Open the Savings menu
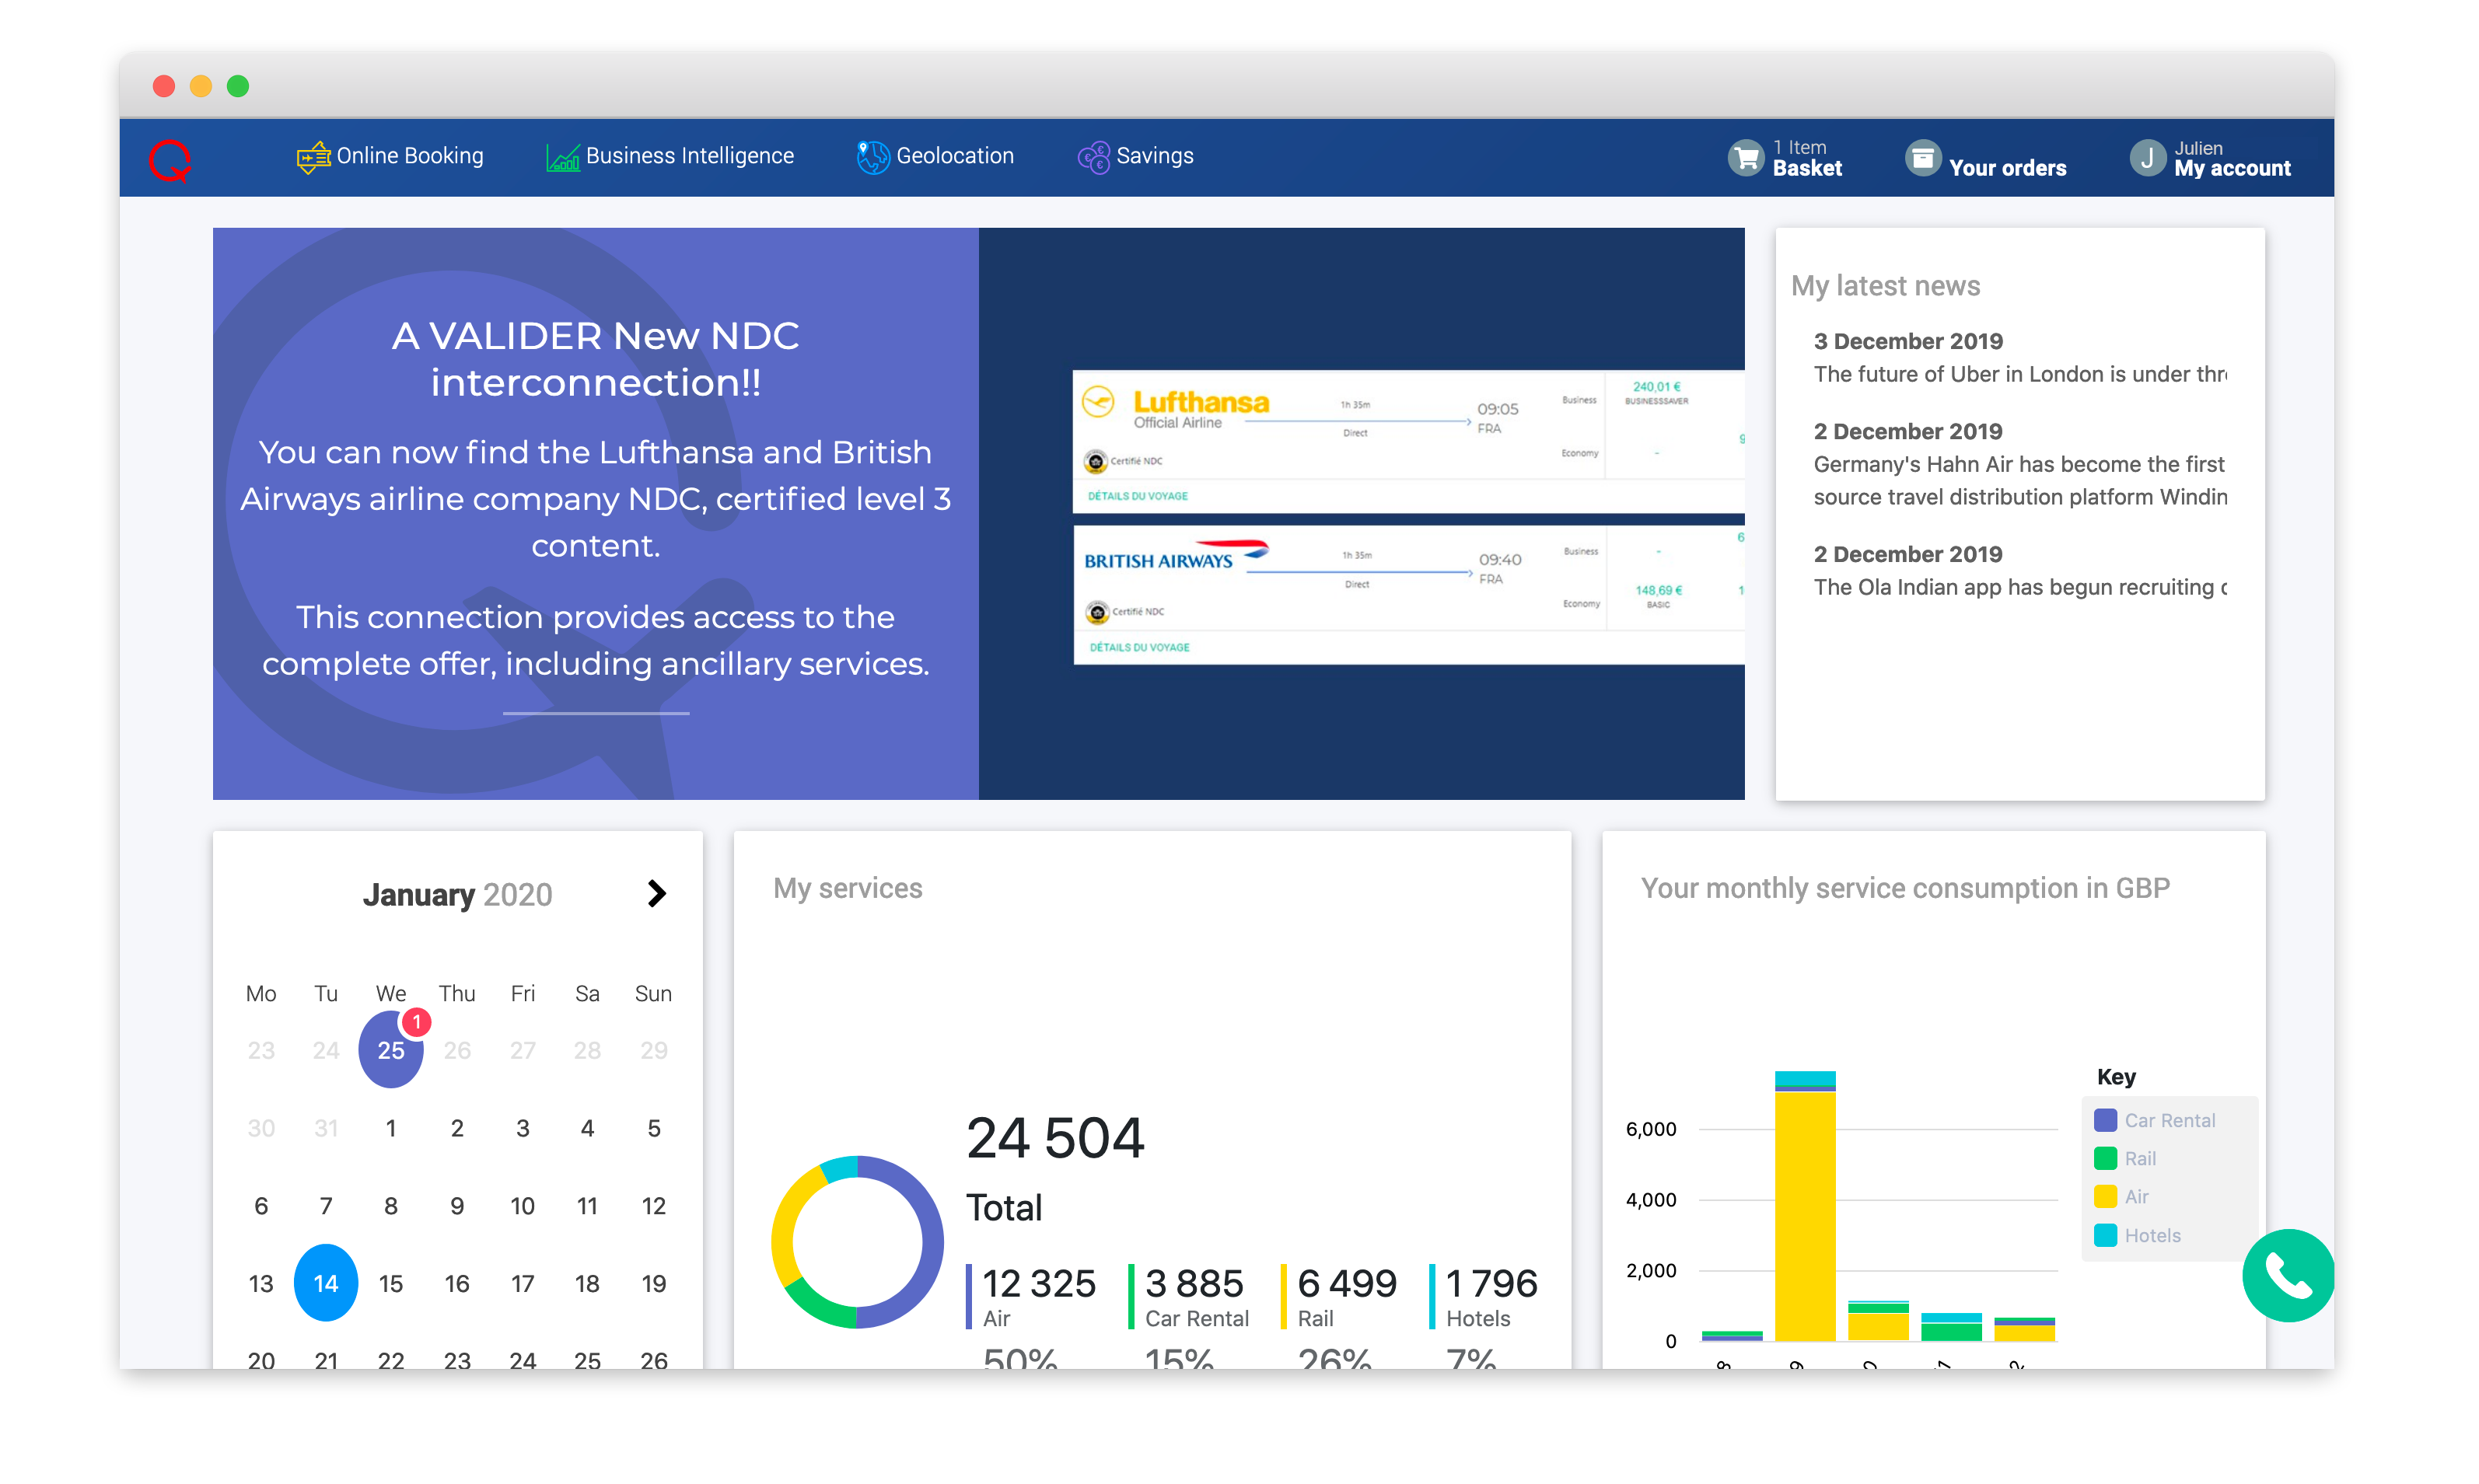This screenshot has height=1484, width=2479. (1135, 157)
